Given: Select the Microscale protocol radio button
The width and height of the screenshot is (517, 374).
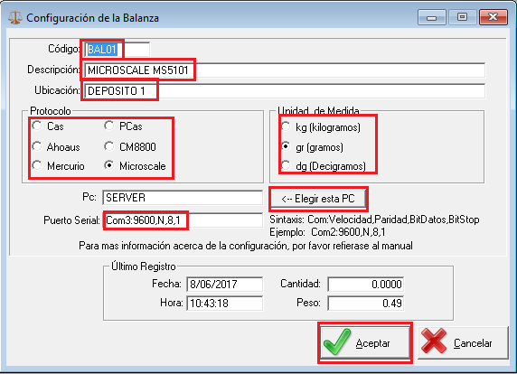Looking at the screenshot, I should [x=109, y=165].
